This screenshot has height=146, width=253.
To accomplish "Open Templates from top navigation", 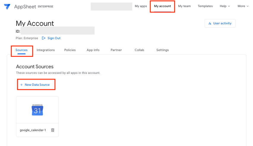I will 205,6.
